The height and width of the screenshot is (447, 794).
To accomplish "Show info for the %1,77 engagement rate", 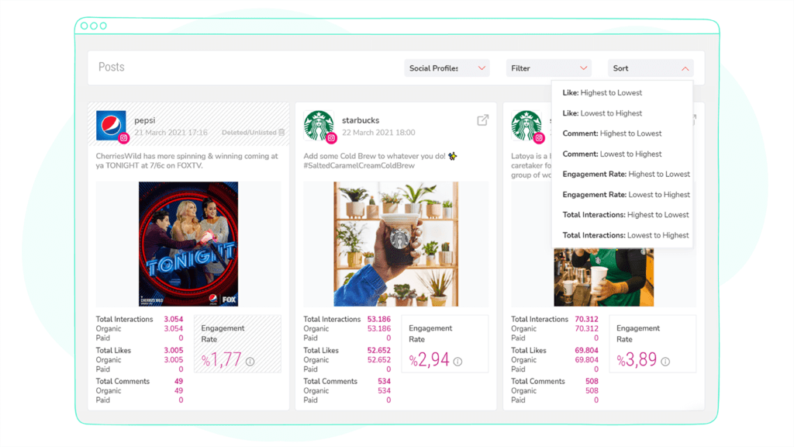I will pyautogui.click(x=250, y=362).
